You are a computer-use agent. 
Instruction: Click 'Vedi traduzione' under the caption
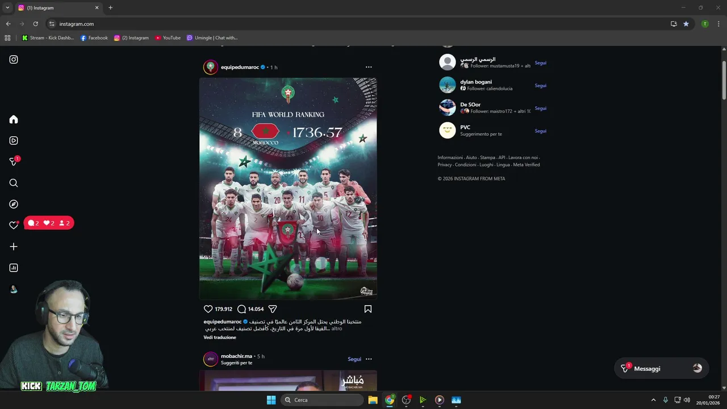coord(220,337)
